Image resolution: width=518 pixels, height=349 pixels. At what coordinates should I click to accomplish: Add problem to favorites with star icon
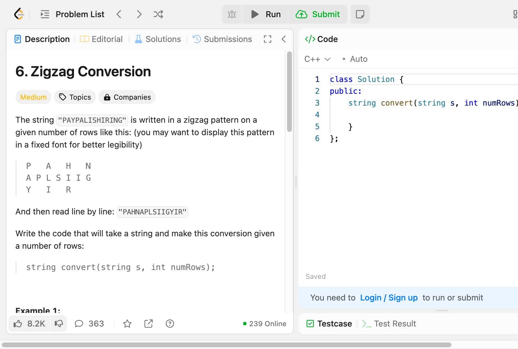[x=127, y=324]
